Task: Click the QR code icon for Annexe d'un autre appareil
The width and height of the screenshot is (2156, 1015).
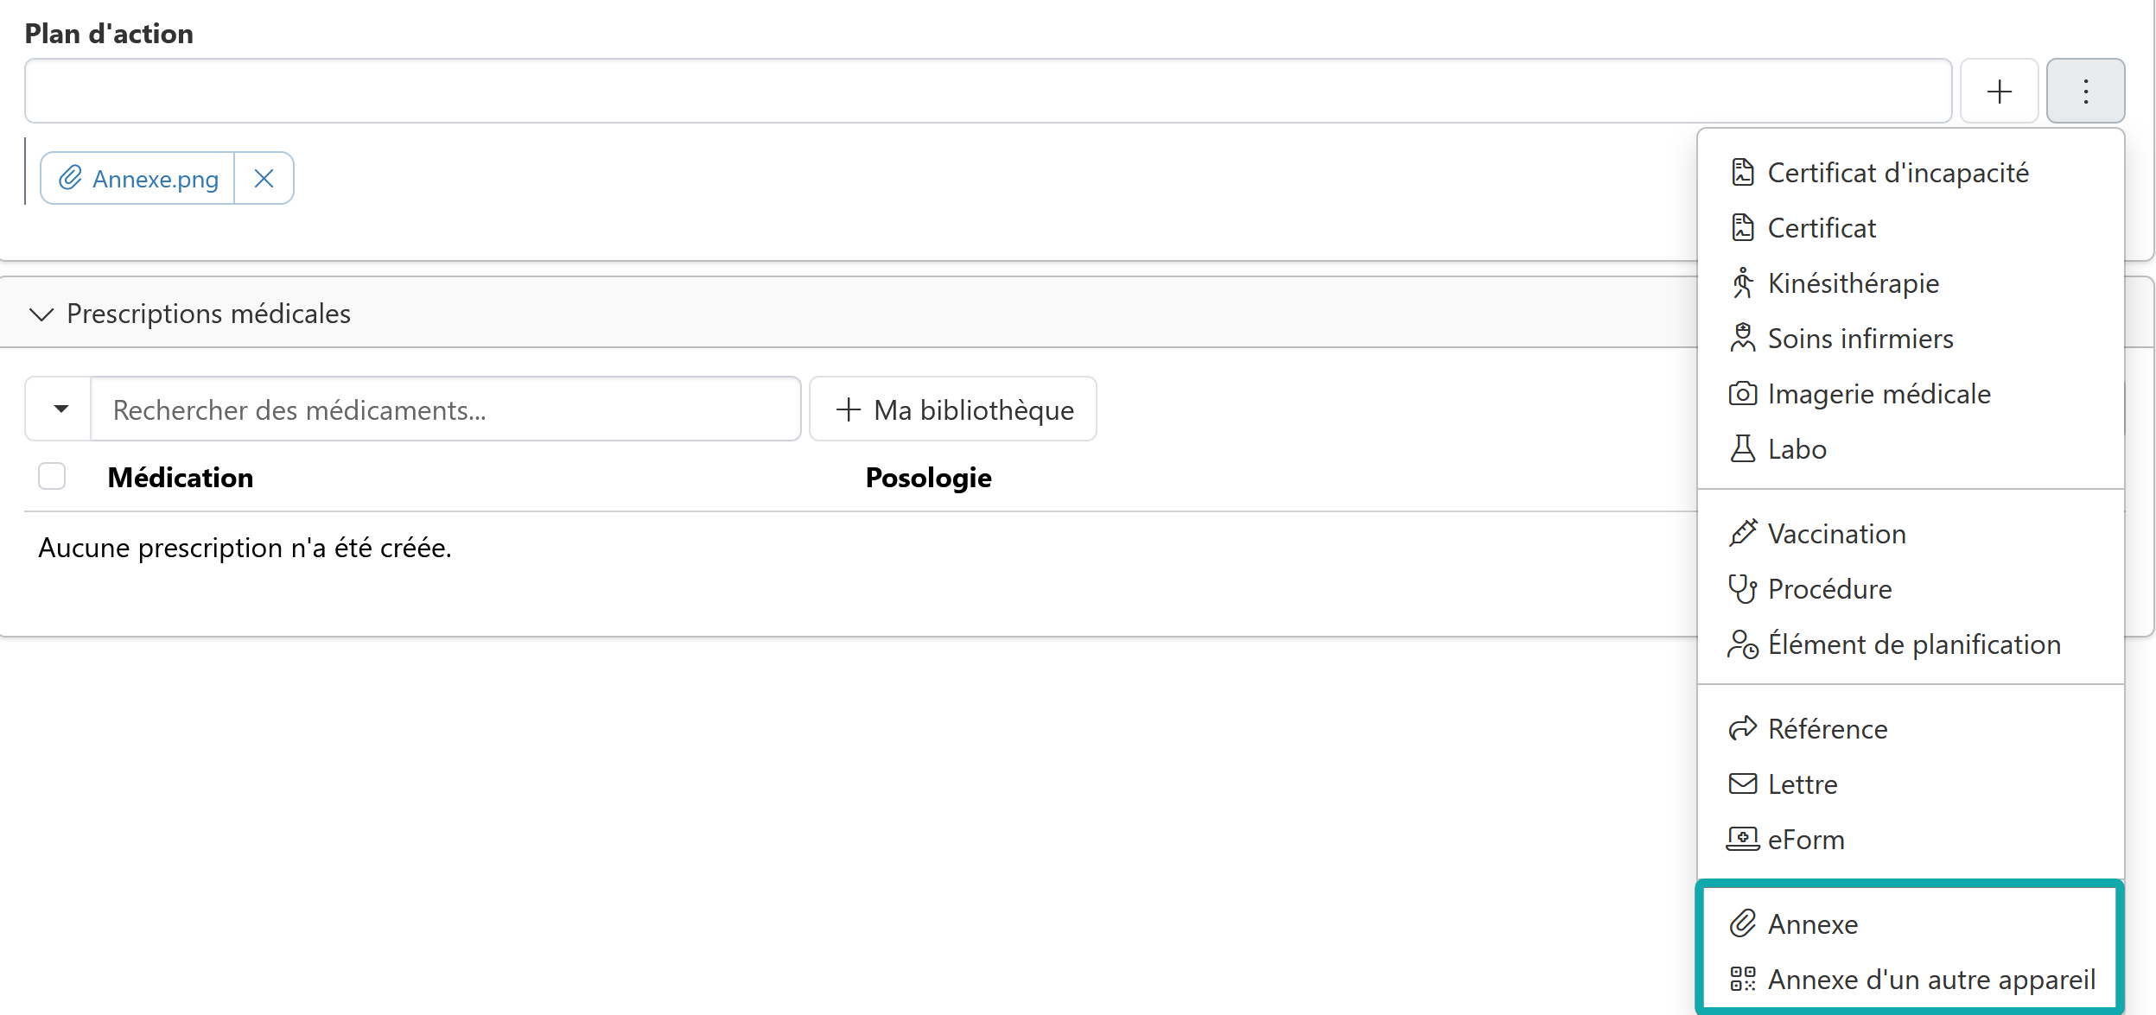Action: pyautogui.click(x=1742, y=980)
